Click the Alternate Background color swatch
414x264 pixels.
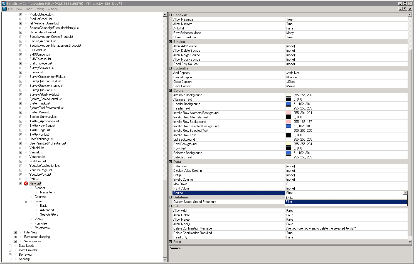[x=289, y=95]
